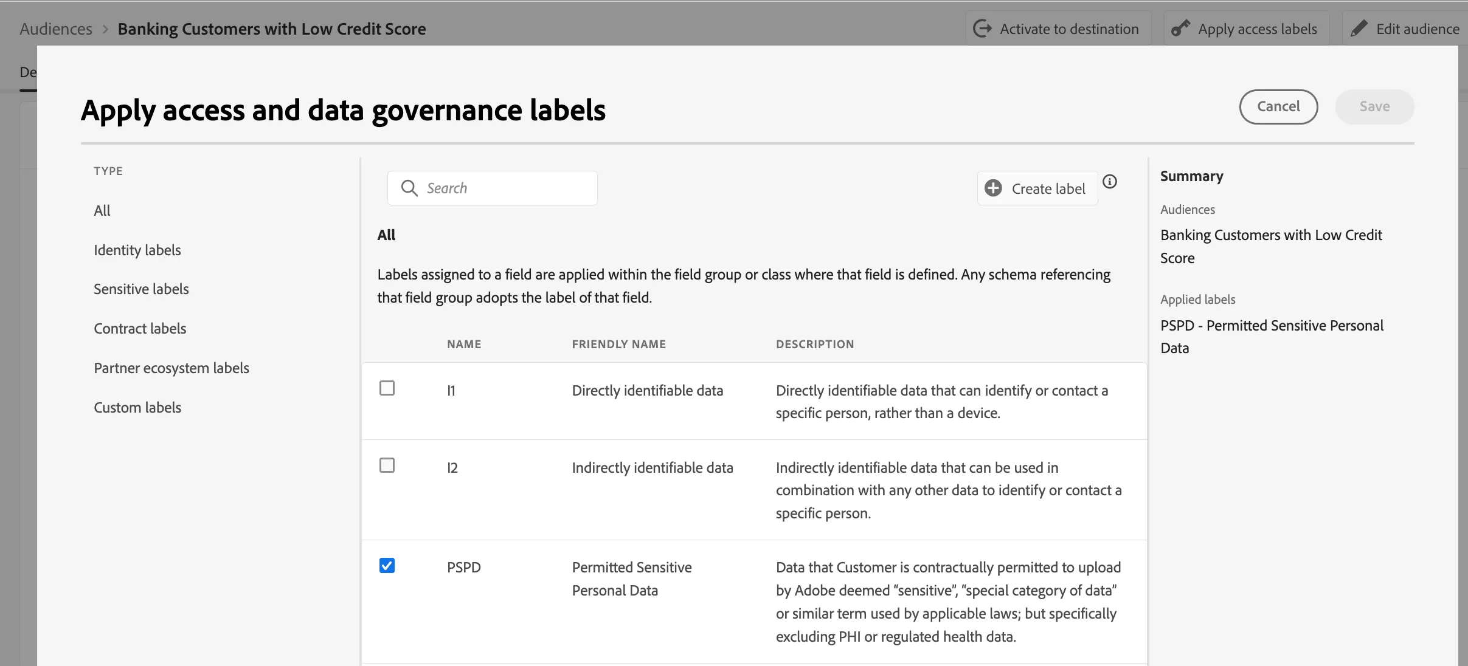Click in the label Search field
The width and height of the screenshot is (1468, 666).
tap(492, 188)
